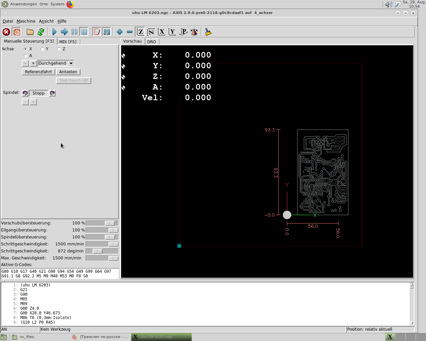
Task: Select the Z axis radio button
Action: coord(59,49)
